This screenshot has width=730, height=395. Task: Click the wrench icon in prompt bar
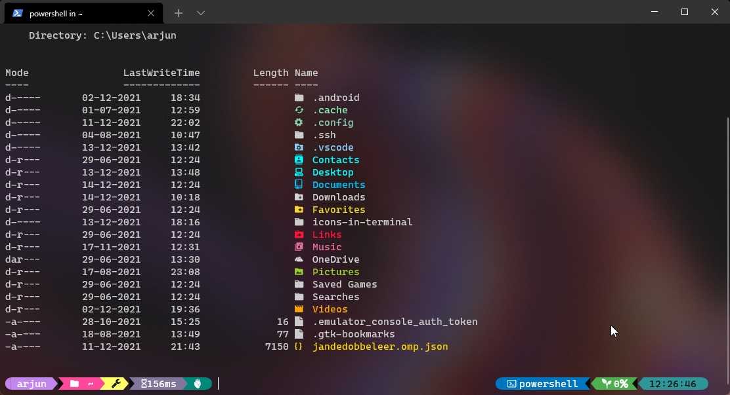[x=116, y=383]
